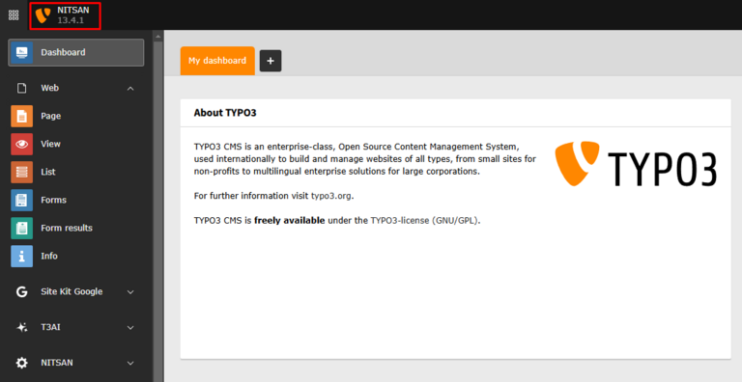
Task: Click the NITSAN gear icon
Action: [x=22, y=363]
